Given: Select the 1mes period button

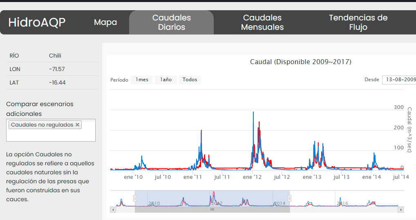Looking at the screenshot, I should tap(142, 80).
